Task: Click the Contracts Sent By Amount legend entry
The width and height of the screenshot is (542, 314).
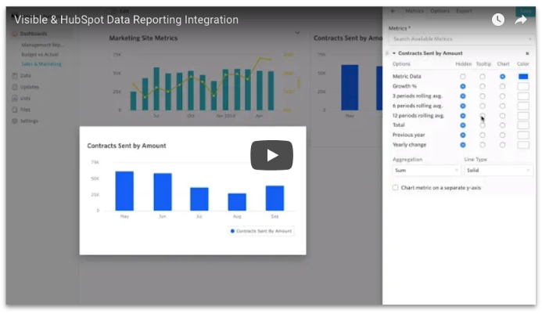Action: [x=261, y=231]
